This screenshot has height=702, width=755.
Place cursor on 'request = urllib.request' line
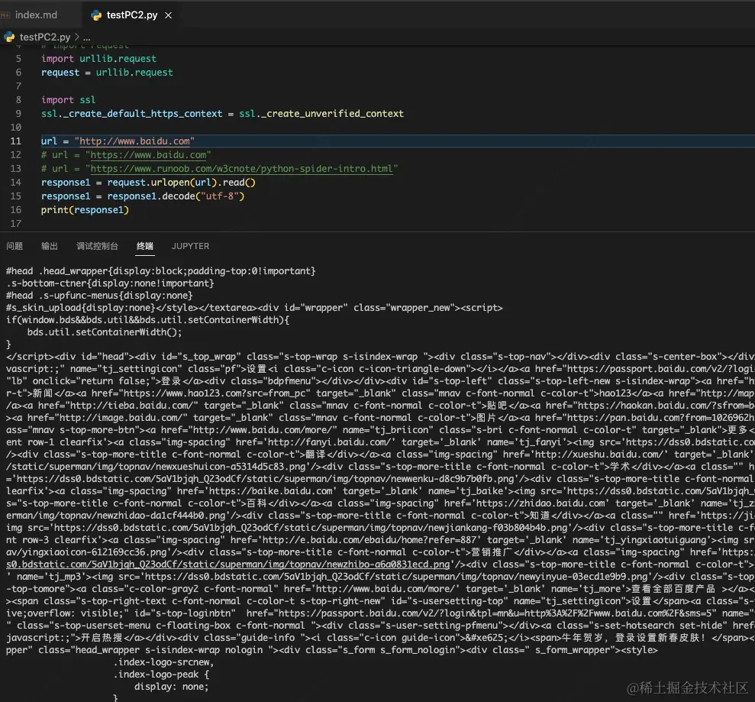pyautogui.click(x=107, y=73)
